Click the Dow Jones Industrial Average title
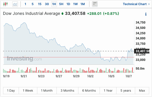 click(x=31, y=14)
